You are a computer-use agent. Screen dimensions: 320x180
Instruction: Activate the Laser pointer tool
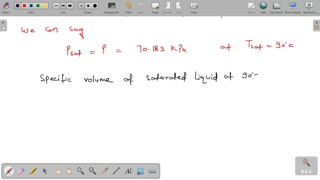pyautogui.click(x=104, y=171)
